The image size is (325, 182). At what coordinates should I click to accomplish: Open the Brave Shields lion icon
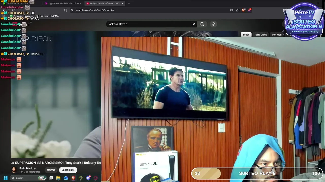click(x=243, y=10)
